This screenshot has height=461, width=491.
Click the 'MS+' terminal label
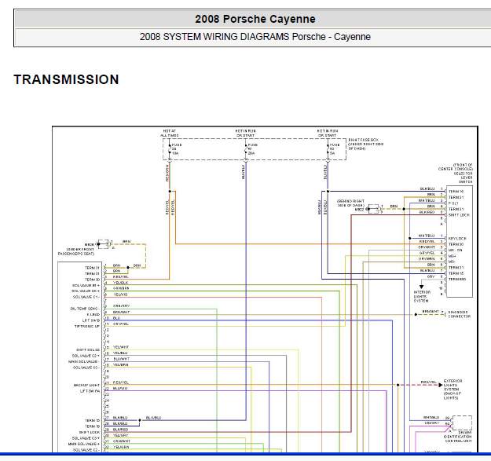(x=452, y=256)
